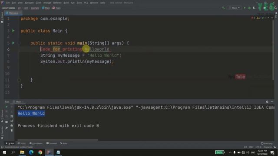Click the main method breadcrumb
Screen dimensions: 278x156
[x=56, y=8]
